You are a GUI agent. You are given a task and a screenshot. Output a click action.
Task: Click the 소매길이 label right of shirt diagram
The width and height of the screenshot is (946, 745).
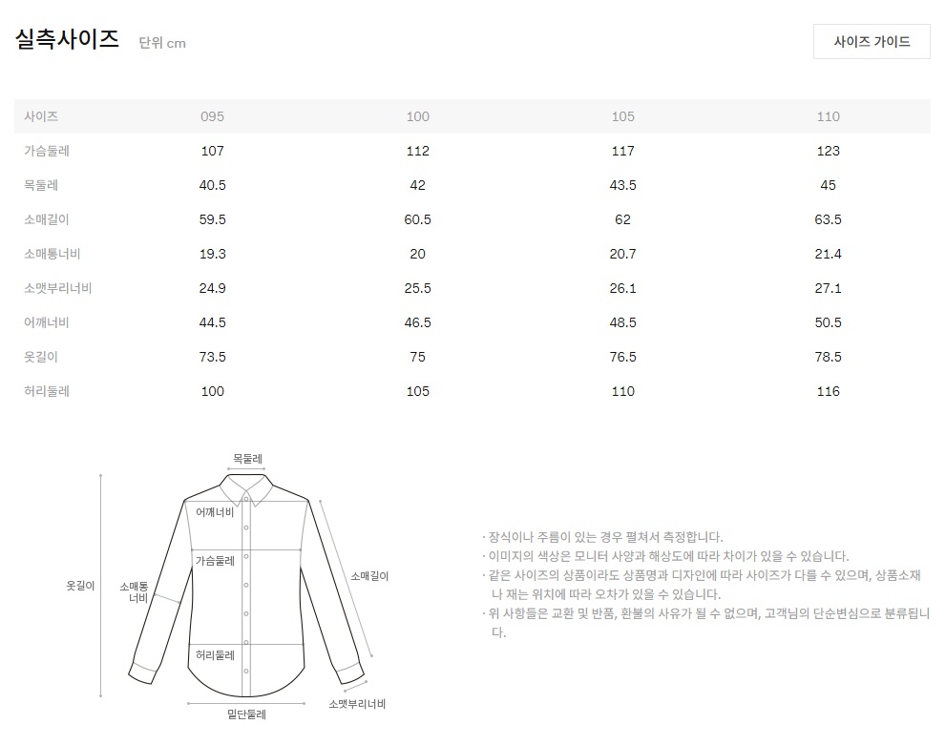point(369,576)
